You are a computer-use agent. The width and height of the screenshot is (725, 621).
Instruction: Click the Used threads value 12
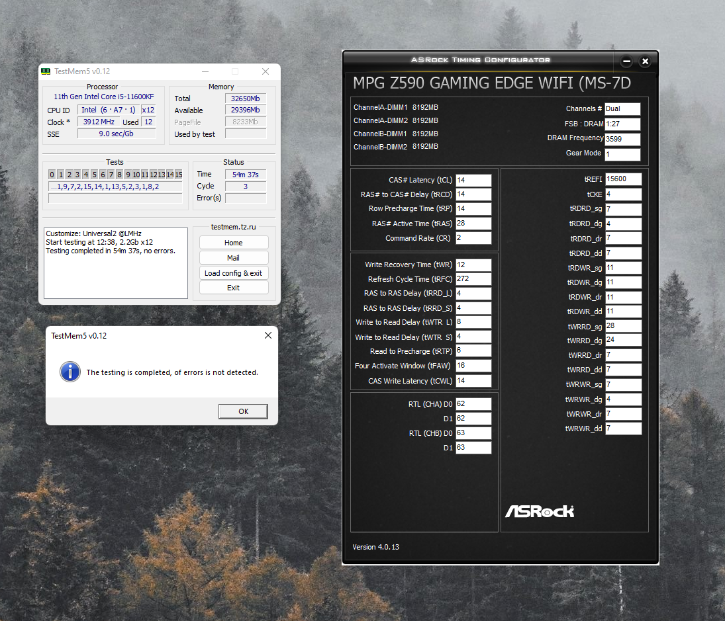148,122
